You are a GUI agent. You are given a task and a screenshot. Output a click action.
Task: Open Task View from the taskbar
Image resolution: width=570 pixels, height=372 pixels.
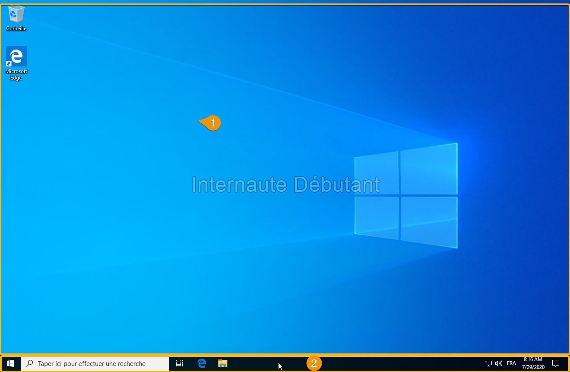click(x=180, y=363)
